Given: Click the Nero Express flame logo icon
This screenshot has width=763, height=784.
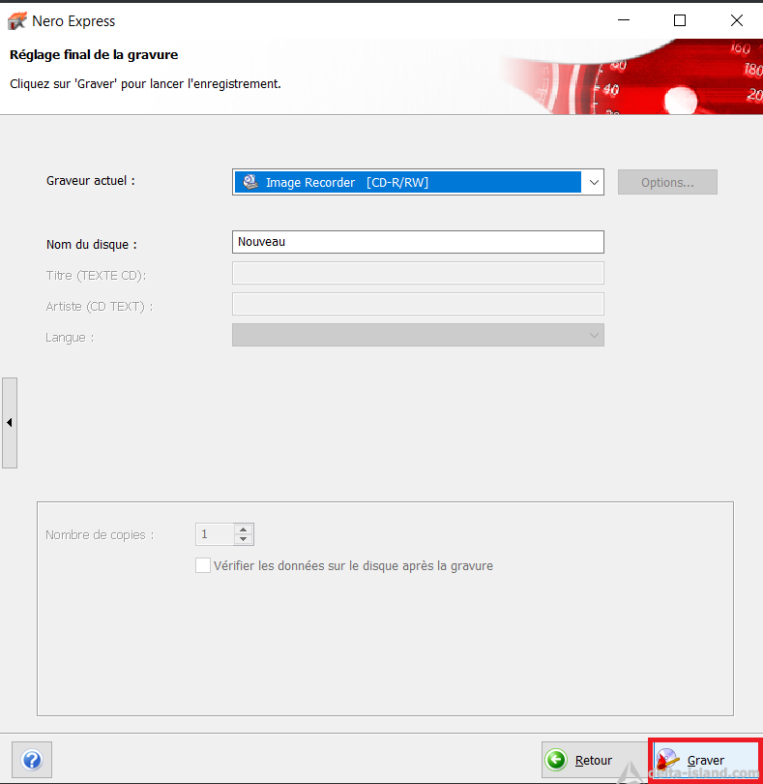Looking at the screenshot, I should click(x=17, y=21).
